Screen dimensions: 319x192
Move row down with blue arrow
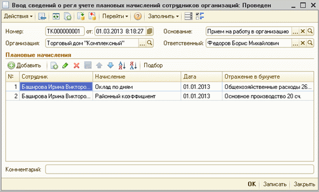(x=110, y=65)
